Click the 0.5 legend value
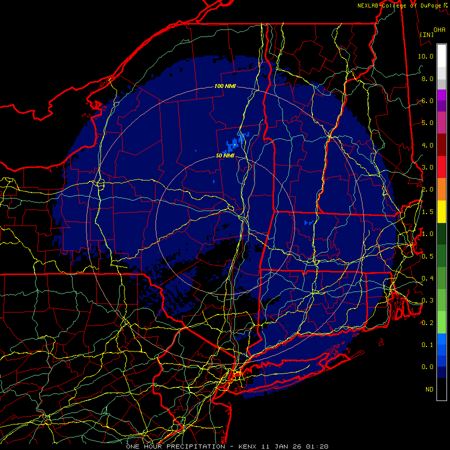 pyautogui.click(x=427, y=256)
